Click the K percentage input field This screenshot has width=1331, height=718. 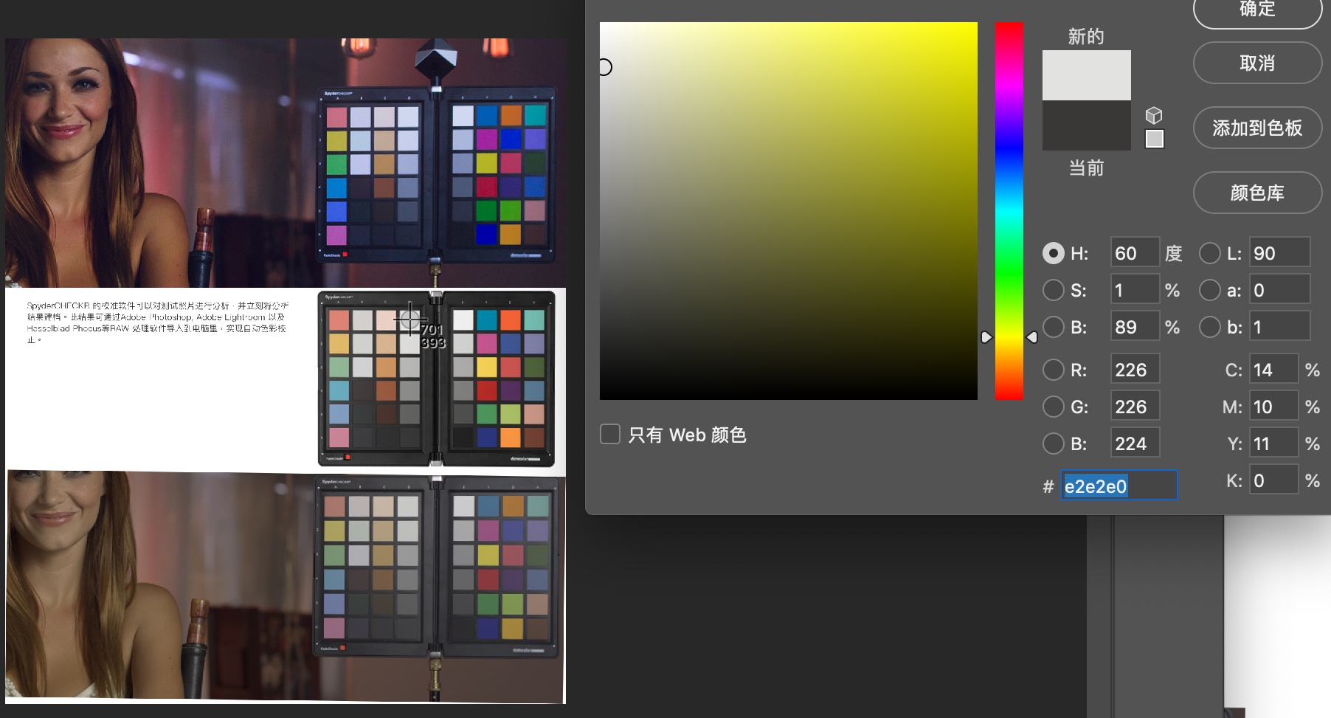(1272, 480)
